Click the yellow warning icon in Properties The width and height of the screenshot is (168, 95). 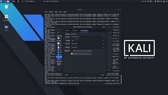tap(72, 54)
